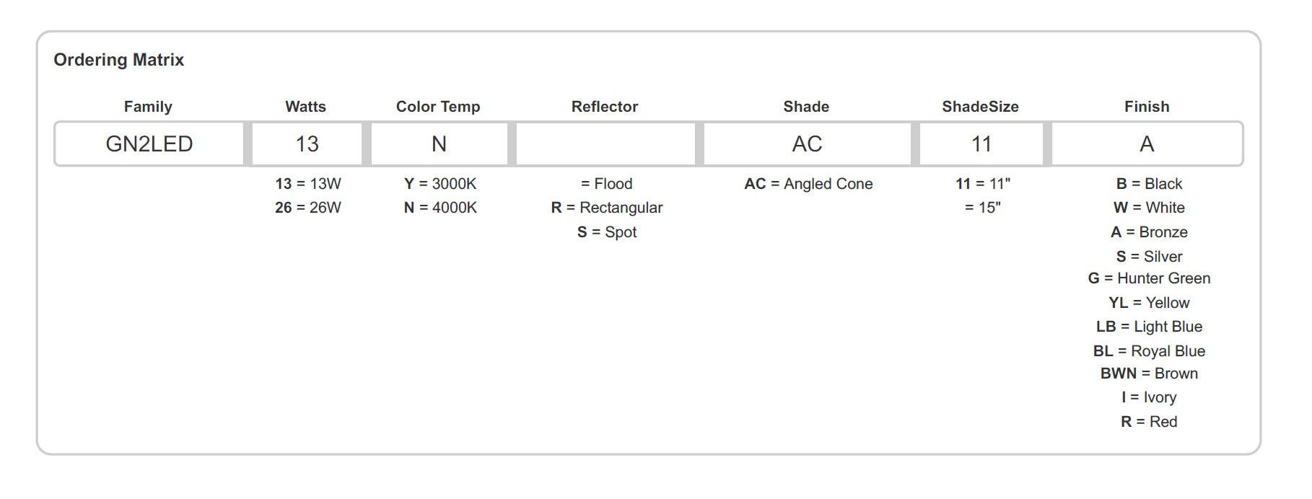Choose the Ivory finish option

1149,397
